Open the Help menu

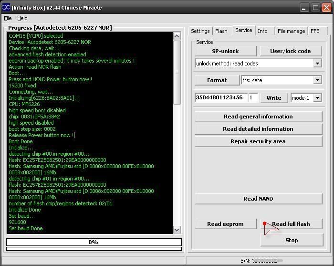click(x=22, y=18)
